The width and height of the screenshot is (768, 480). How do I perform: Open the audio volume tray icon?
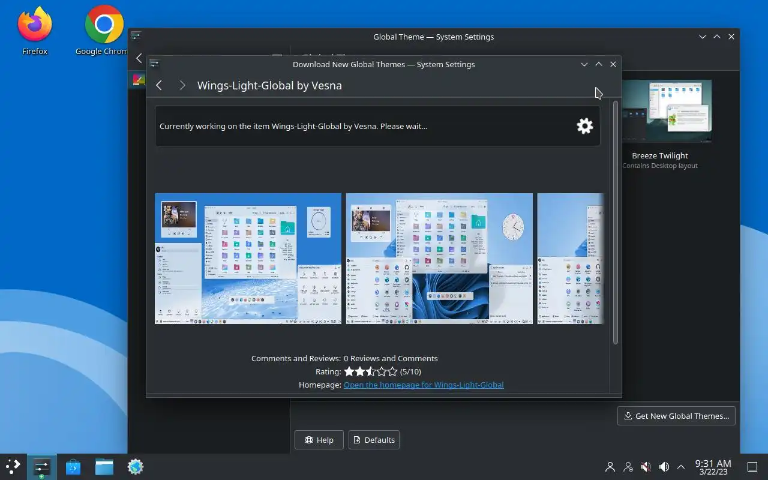click(x=664, y=467)
